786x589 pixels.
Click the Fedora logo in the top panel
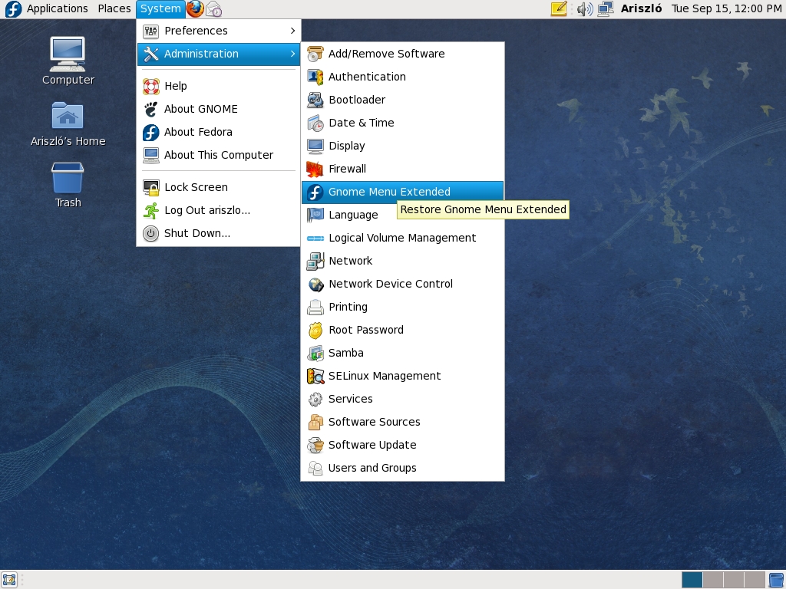(x=13, y=8)
